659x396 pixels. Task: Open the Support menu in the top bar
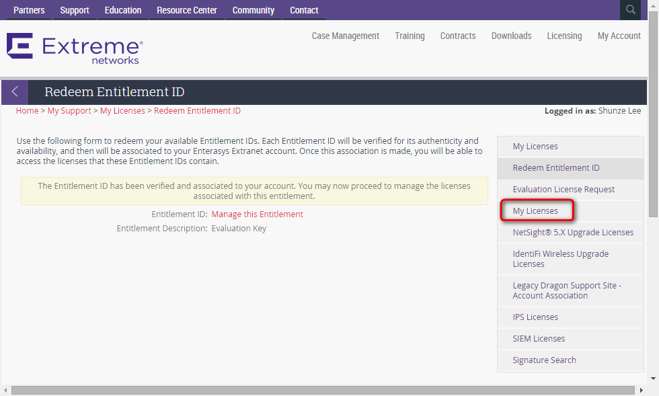click(75, 10)
